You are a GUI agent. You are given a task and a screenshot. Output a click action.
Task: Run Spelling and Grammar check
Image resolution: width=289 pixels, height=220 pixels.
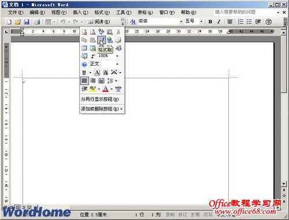click(101, 32)
